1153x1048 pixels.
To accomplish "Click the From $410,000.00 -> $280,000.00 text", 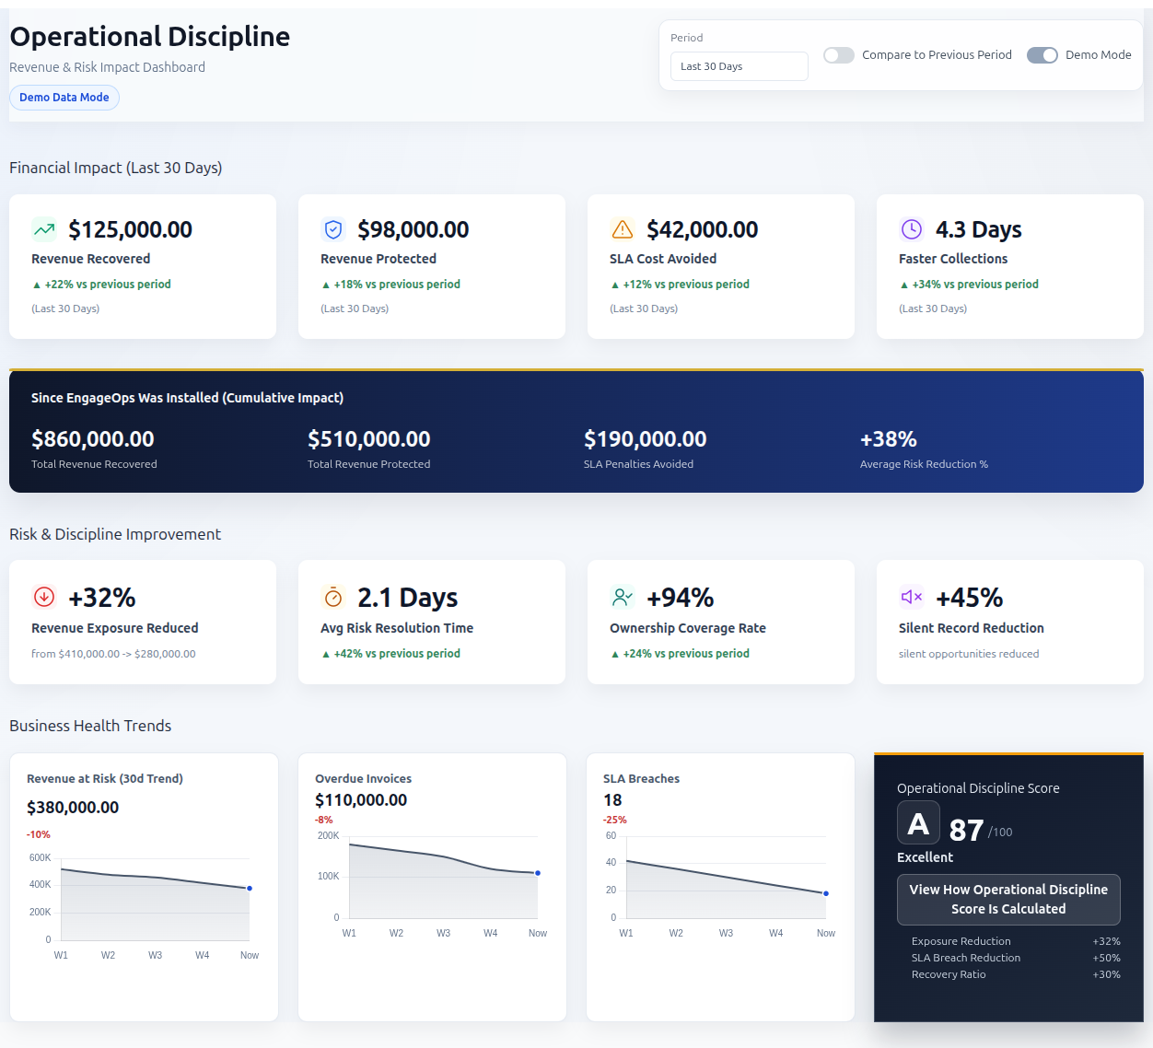I will (x=113, y=654).
